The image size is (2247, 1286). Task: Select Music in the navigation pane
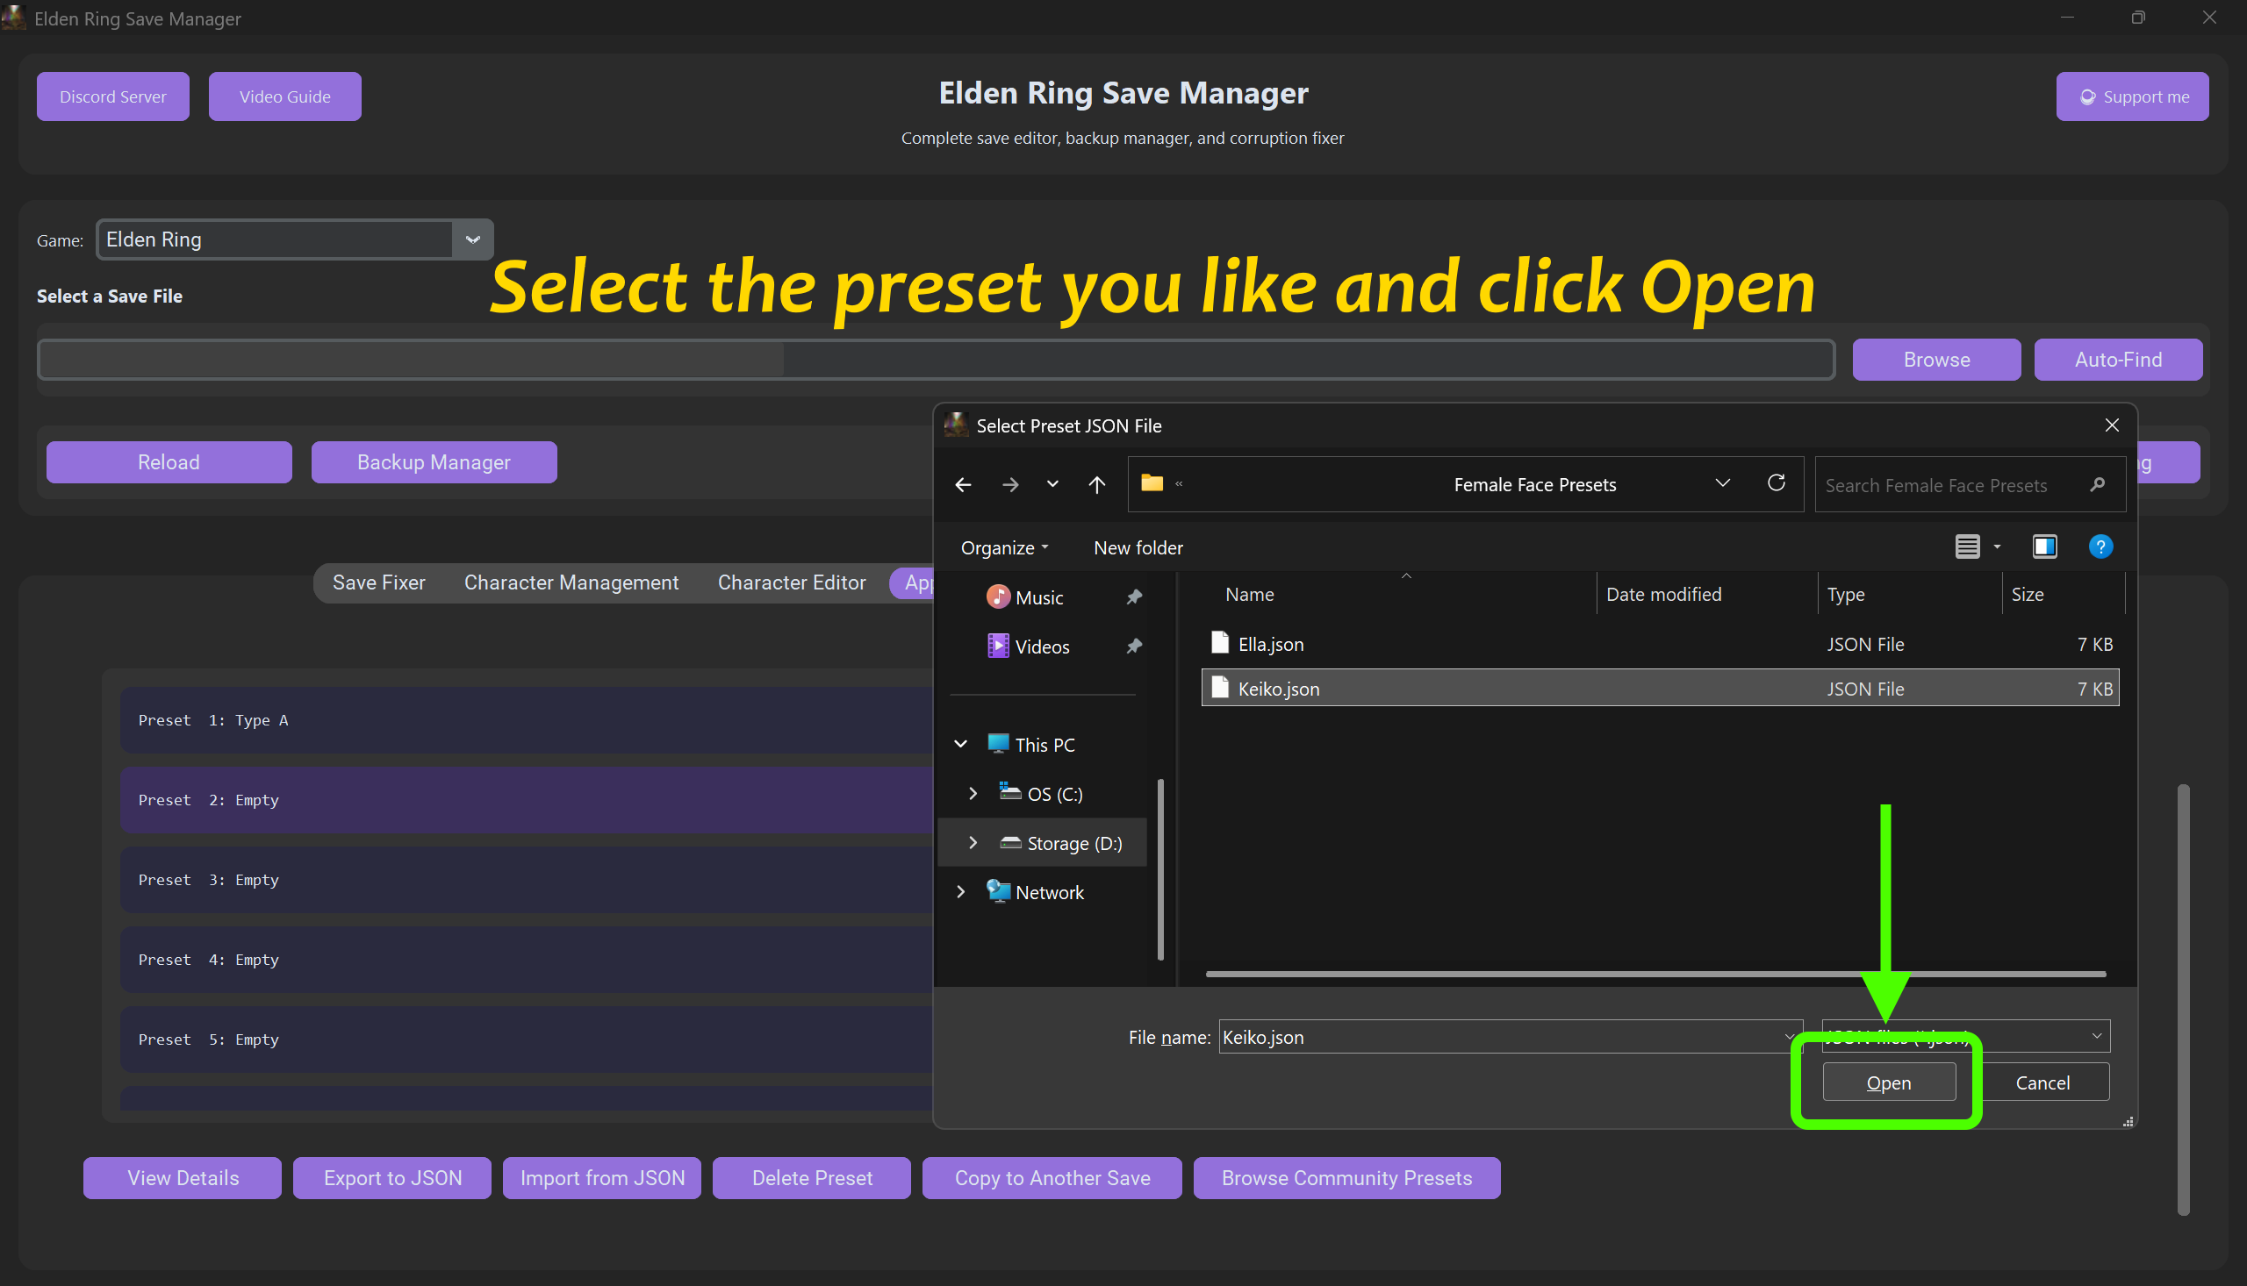point(1039,598)
